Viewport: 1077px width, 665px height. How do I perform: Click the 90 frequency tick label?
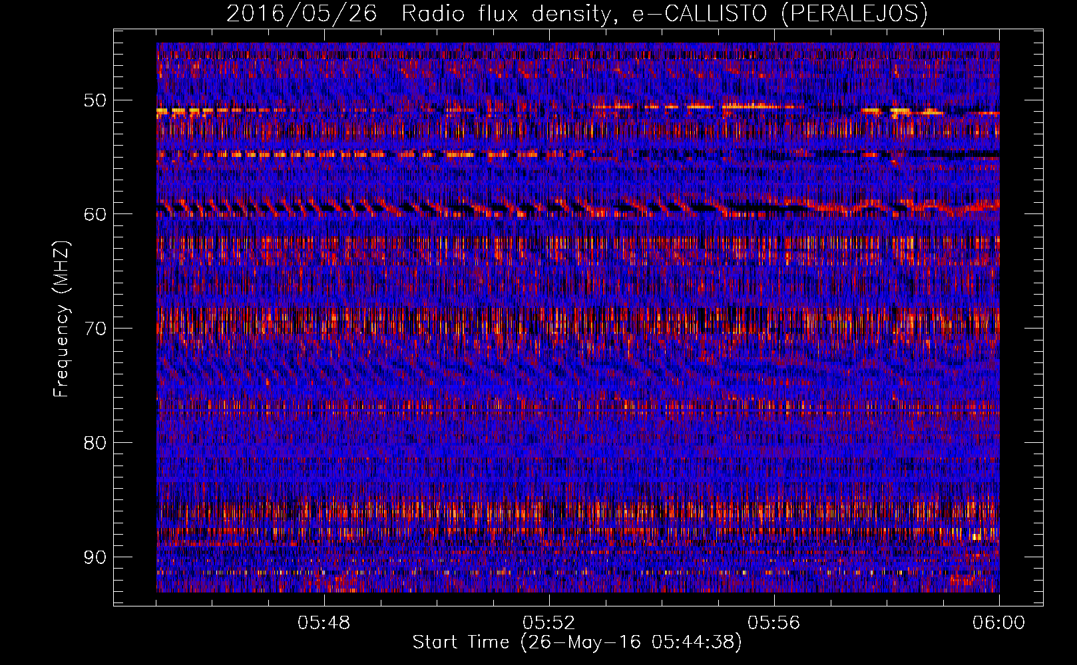coord(95,557)
